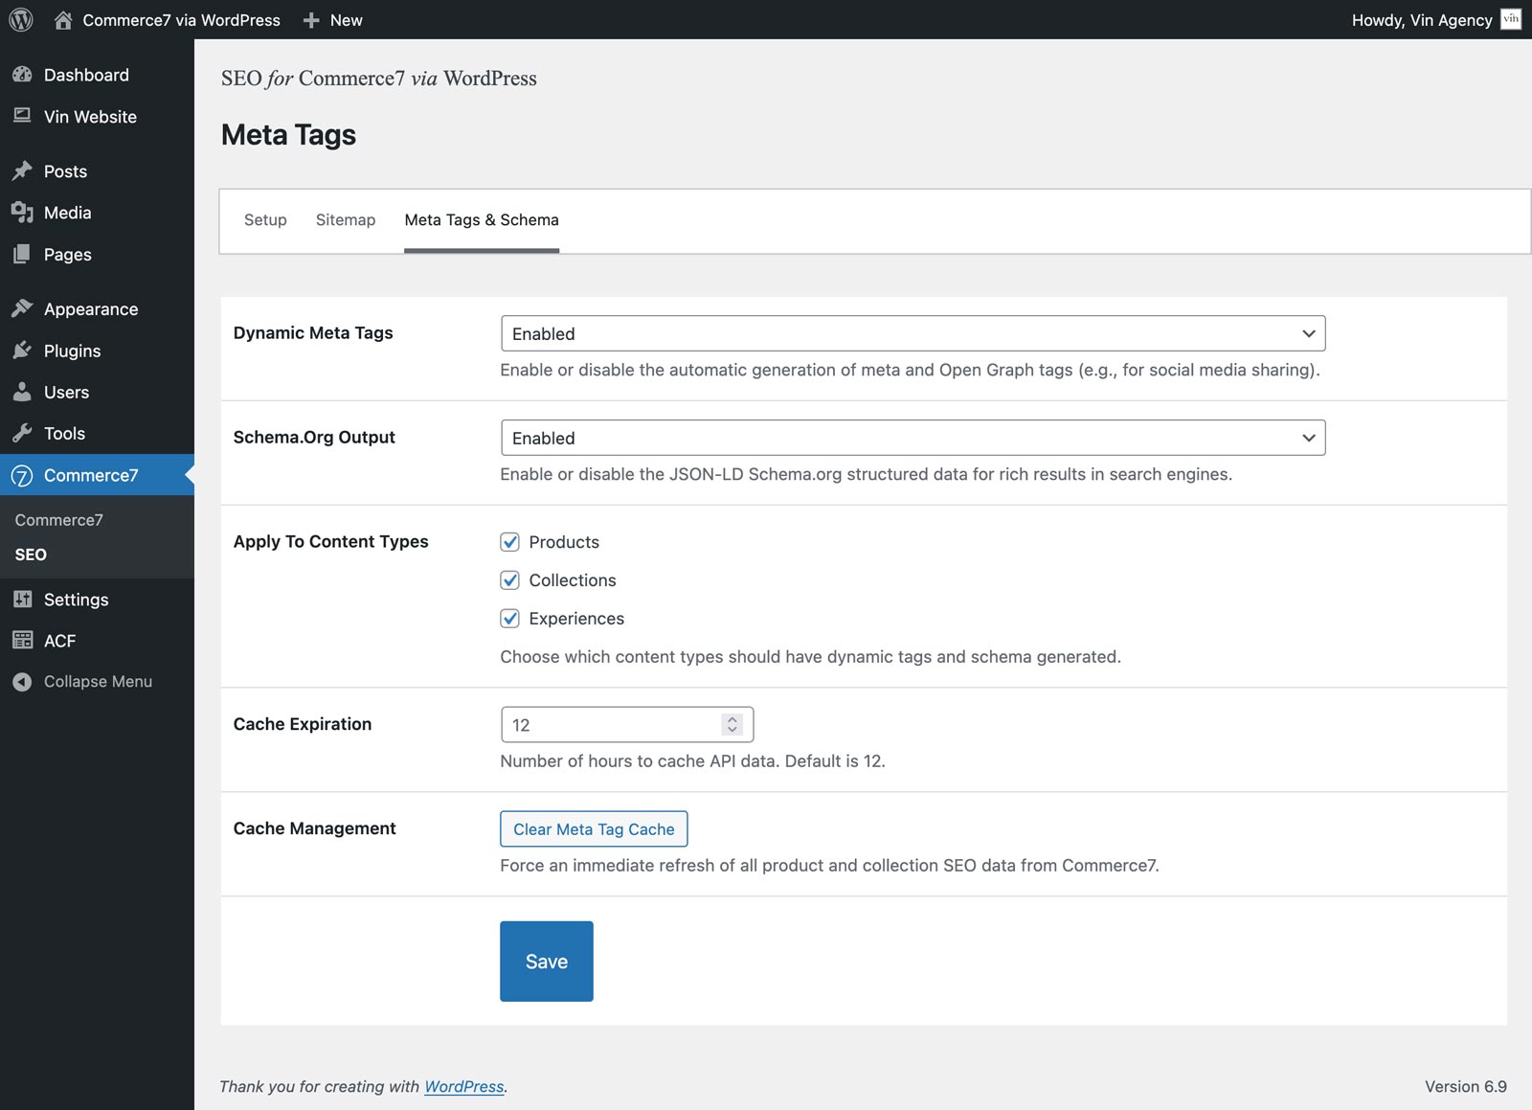Collapse the admin sidebar menu
This screenshot has width=1532, height=1110.
(97, 682)
